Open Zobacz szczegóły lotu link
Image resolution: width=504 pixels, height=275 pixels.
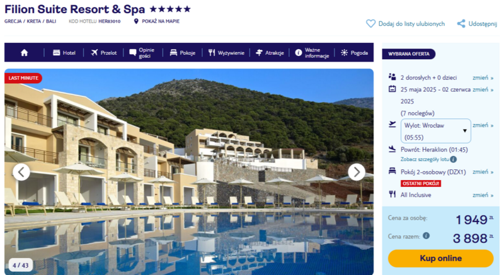[425, 159]
